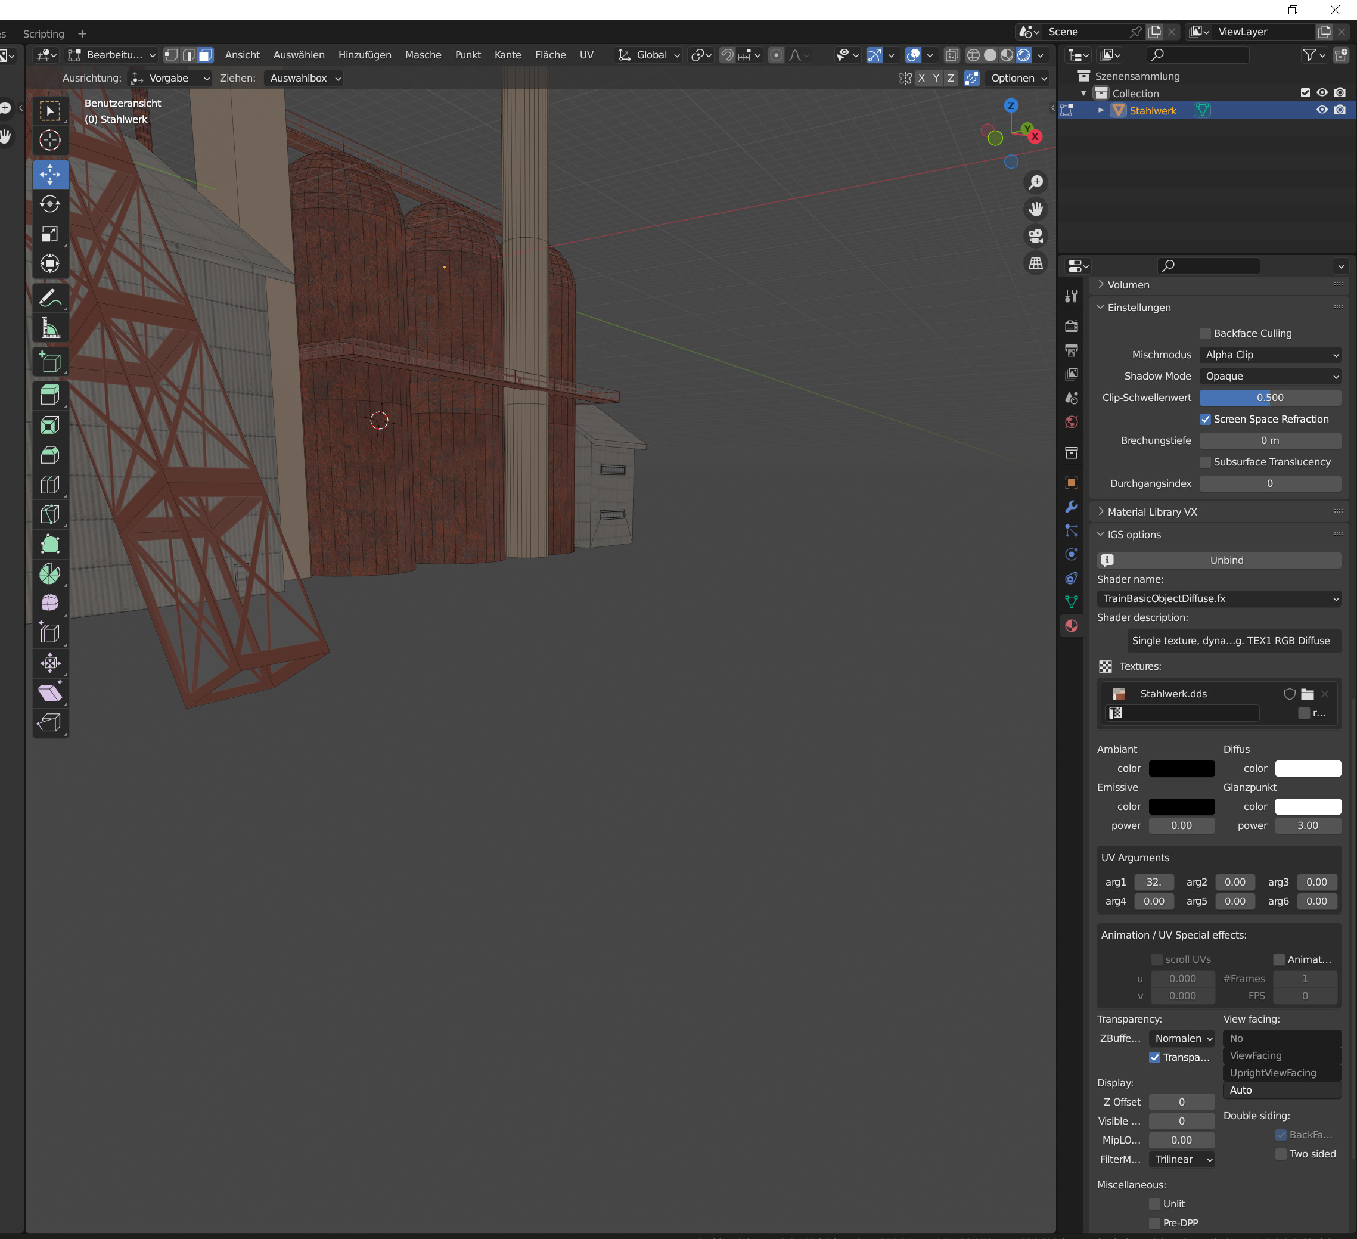Switch to face select mode
This screenshot has height=1239, width=1357.
pyautogui.click(x=205, y=55)
